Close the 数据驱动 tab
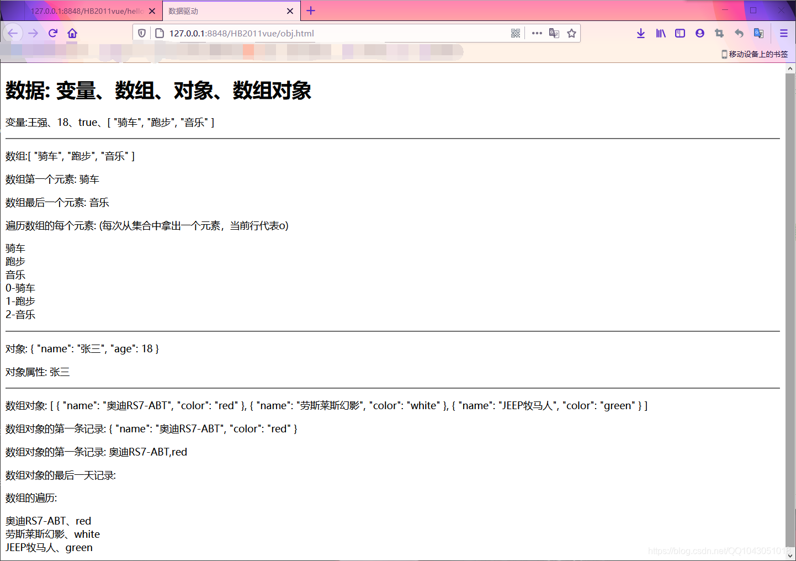 (290, 11)
